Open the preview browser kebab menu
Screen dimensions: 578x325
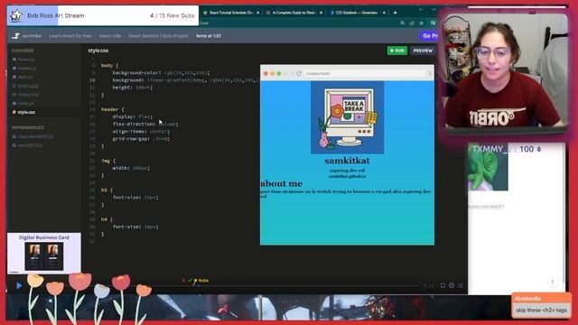pos(430,73)
